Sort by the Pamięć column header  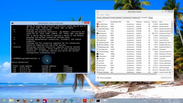pyautogui.click(x=155, y=22)
